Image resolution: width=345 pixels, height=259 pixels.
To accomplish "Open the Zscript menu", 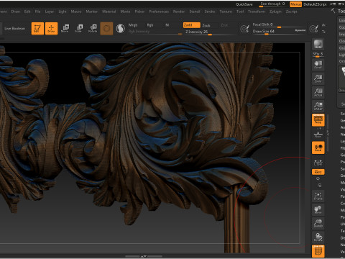I will [x=291, y=12].
